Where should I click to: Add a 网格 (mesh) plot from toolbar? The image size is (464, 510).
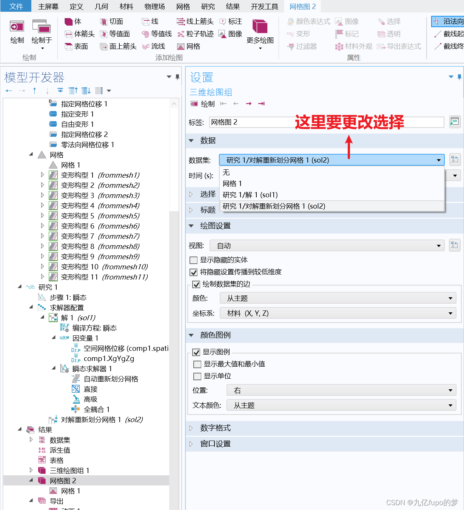pos(188,46)
